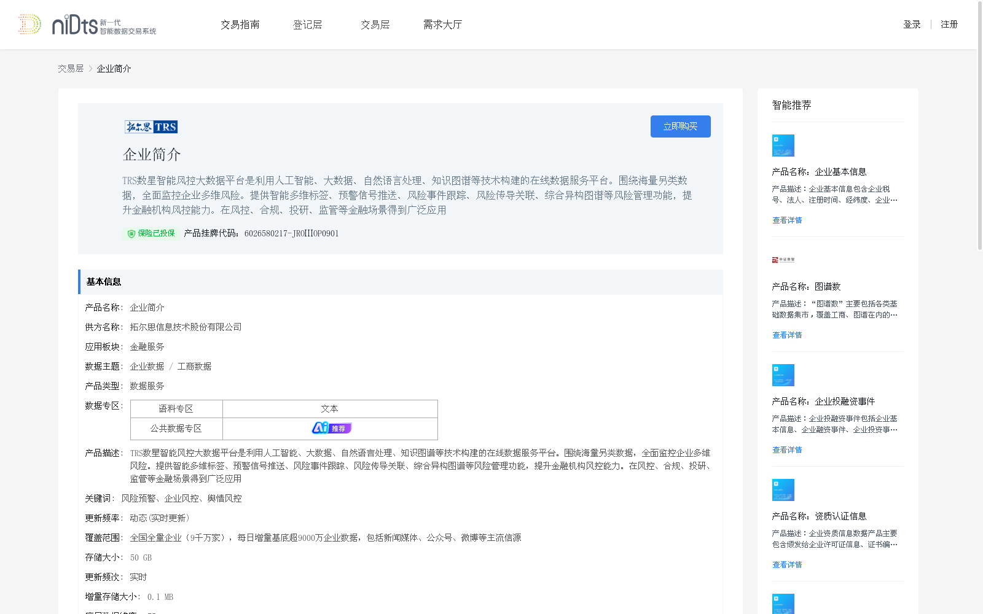Open thumbnail for 企业投融资事件 product
983x614 pixels.
[x=783, y=375]
